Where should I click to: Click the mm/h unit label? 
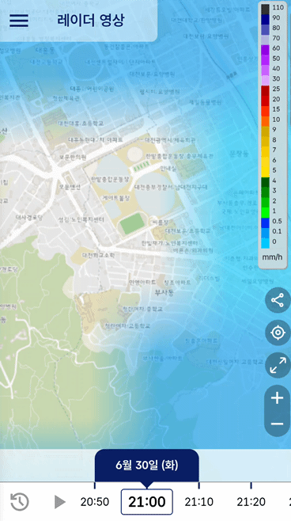coord(274,257)
